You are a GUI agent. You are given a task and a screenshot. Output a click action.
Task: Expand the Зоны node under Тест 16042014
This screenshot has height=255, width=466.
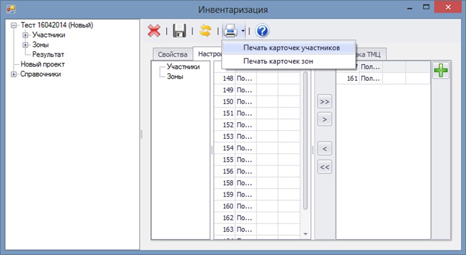pyautogui.click(x=25, y=45)
